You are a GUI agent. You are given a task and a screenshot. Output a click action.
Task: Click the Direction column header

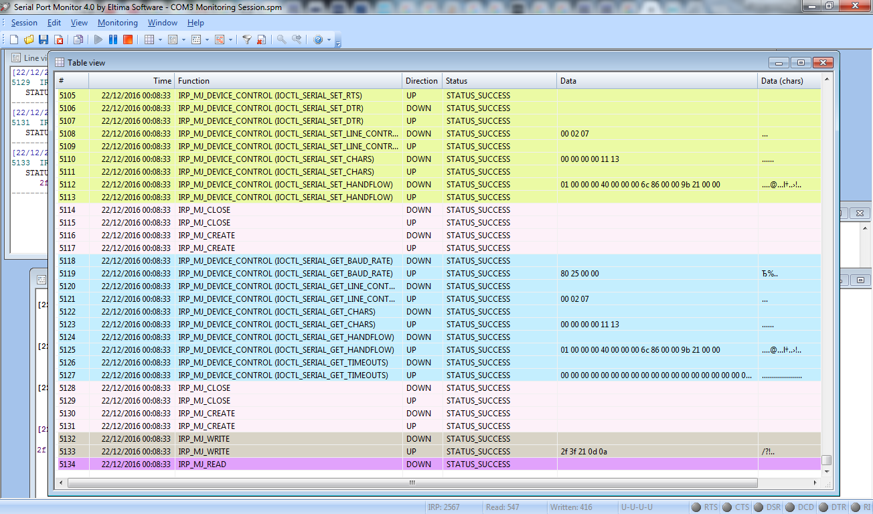(x=421, y=81)
